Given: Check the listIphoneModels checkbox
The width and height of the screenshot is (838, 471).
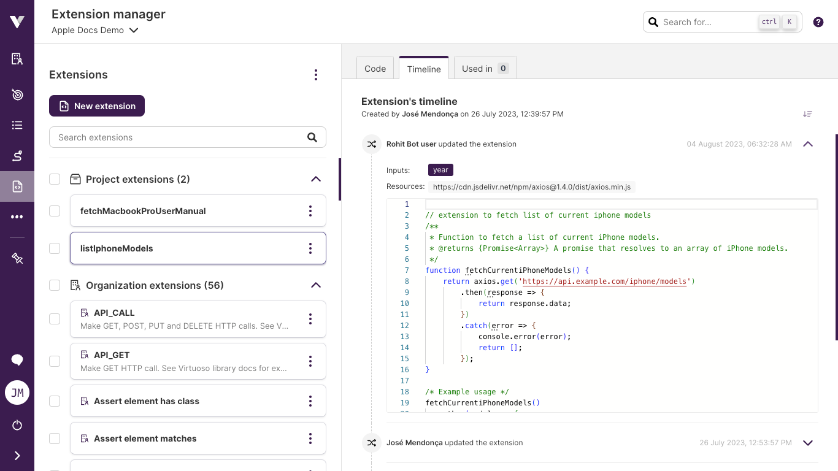Looking at the screenshot, I should (x=55, y=248).
